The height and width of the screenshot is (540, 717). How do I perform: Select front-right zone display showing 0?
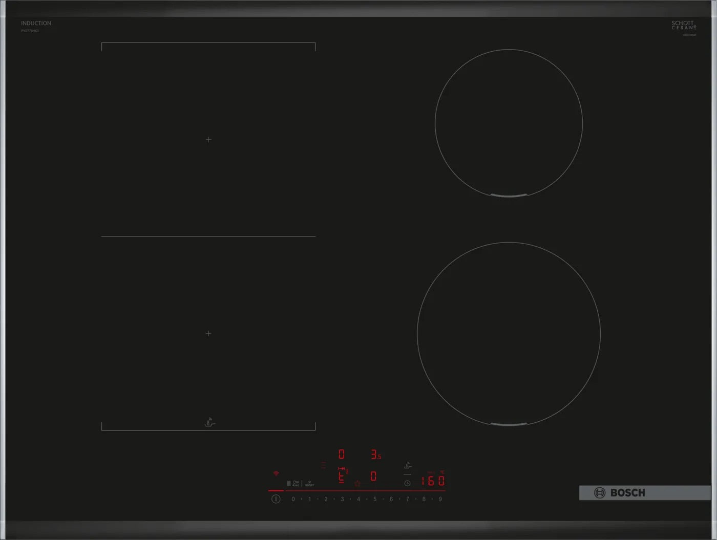373,477
